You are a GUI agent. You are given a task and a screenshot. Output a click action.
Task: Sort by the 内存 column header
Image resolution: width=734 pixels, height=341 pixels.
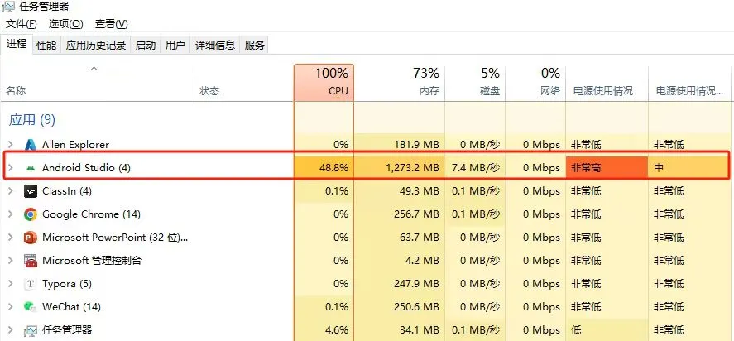pyautogui.click(x=399, y=83)
